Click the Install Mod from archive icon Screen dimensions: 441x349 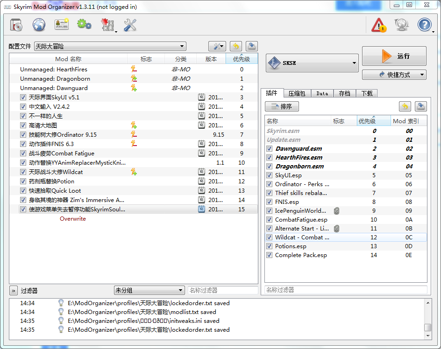click(x=16, y=25)
